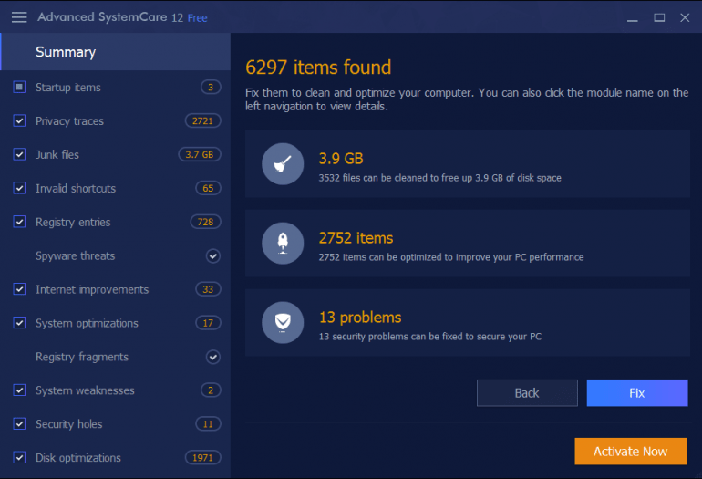
Task: Click the 2752 items result heading
Action: pyautogui.click(x=356, y=238)
